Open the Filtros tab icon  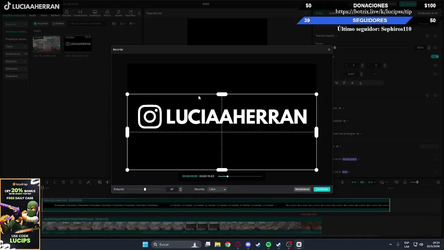coord(108,14)
